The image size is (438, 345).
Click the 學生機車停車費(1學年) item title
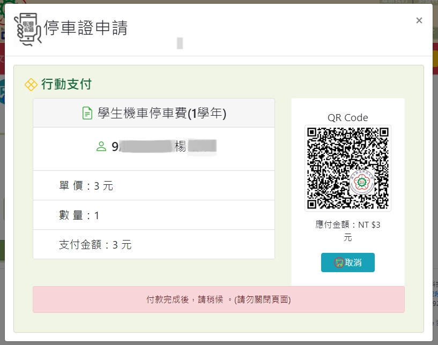tap(162, 114)
